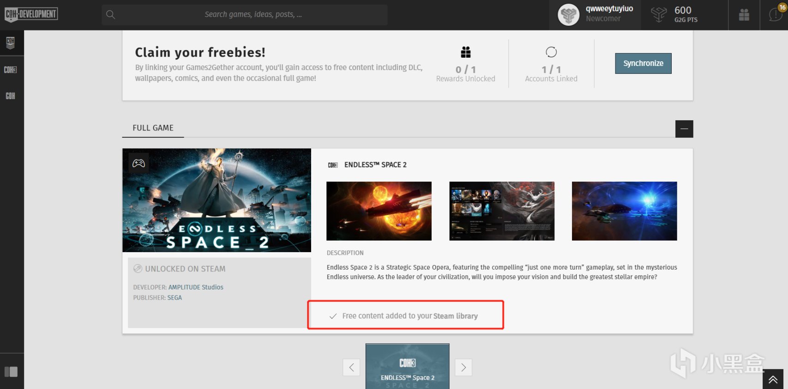Click the COH3 icon beside ENDLESS SPACE 2 title
The width and height of the screenshot is (788, 389).
(333, 165)
